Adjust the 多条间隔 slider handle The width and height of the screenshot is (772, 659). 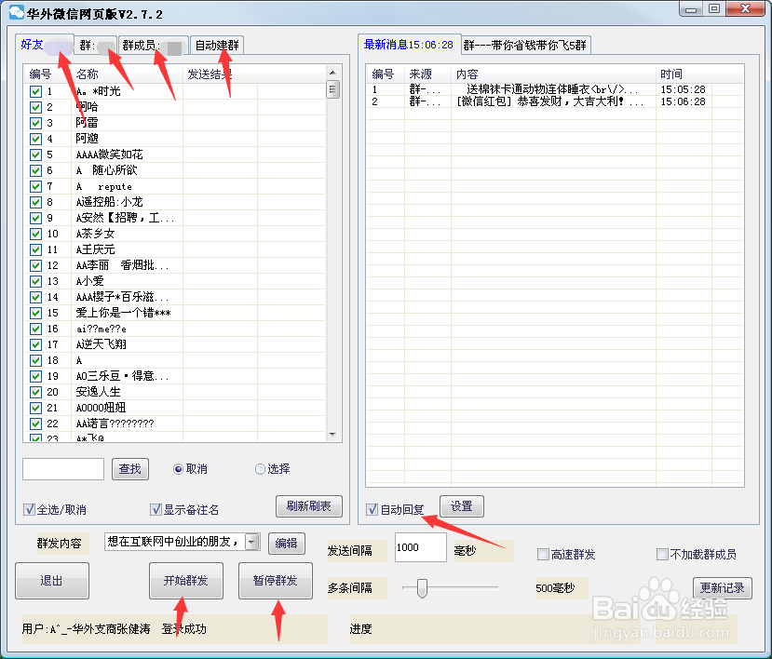(x=422, y=588)
